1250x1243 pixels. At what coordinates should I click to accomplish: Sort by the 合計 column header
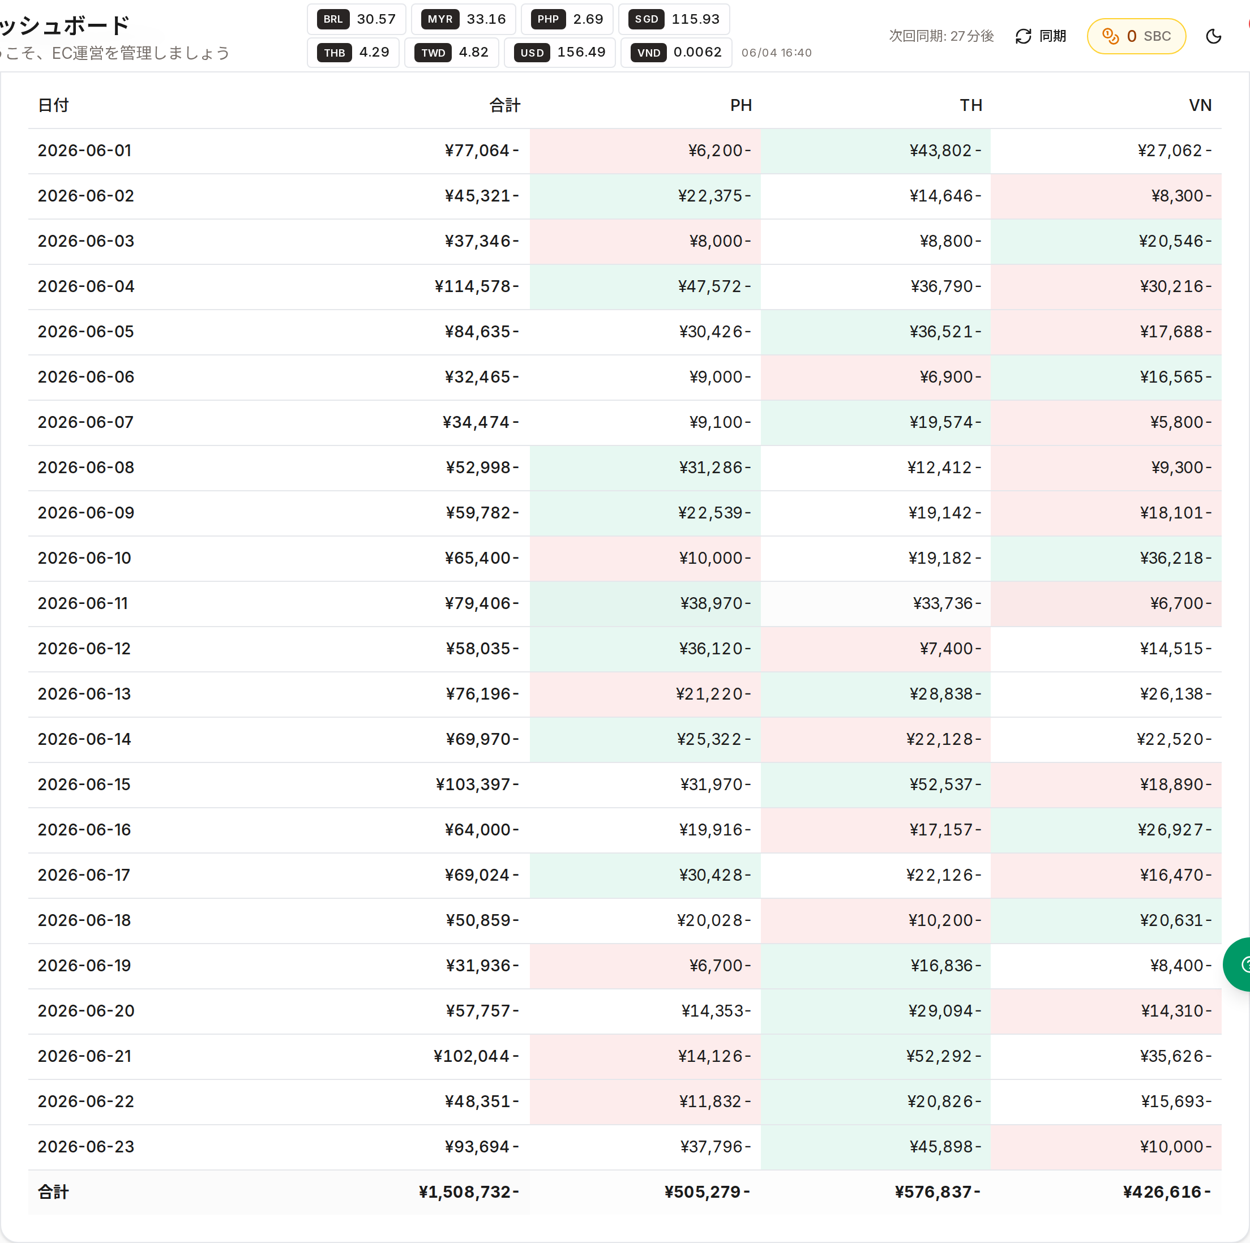point(504,105)
